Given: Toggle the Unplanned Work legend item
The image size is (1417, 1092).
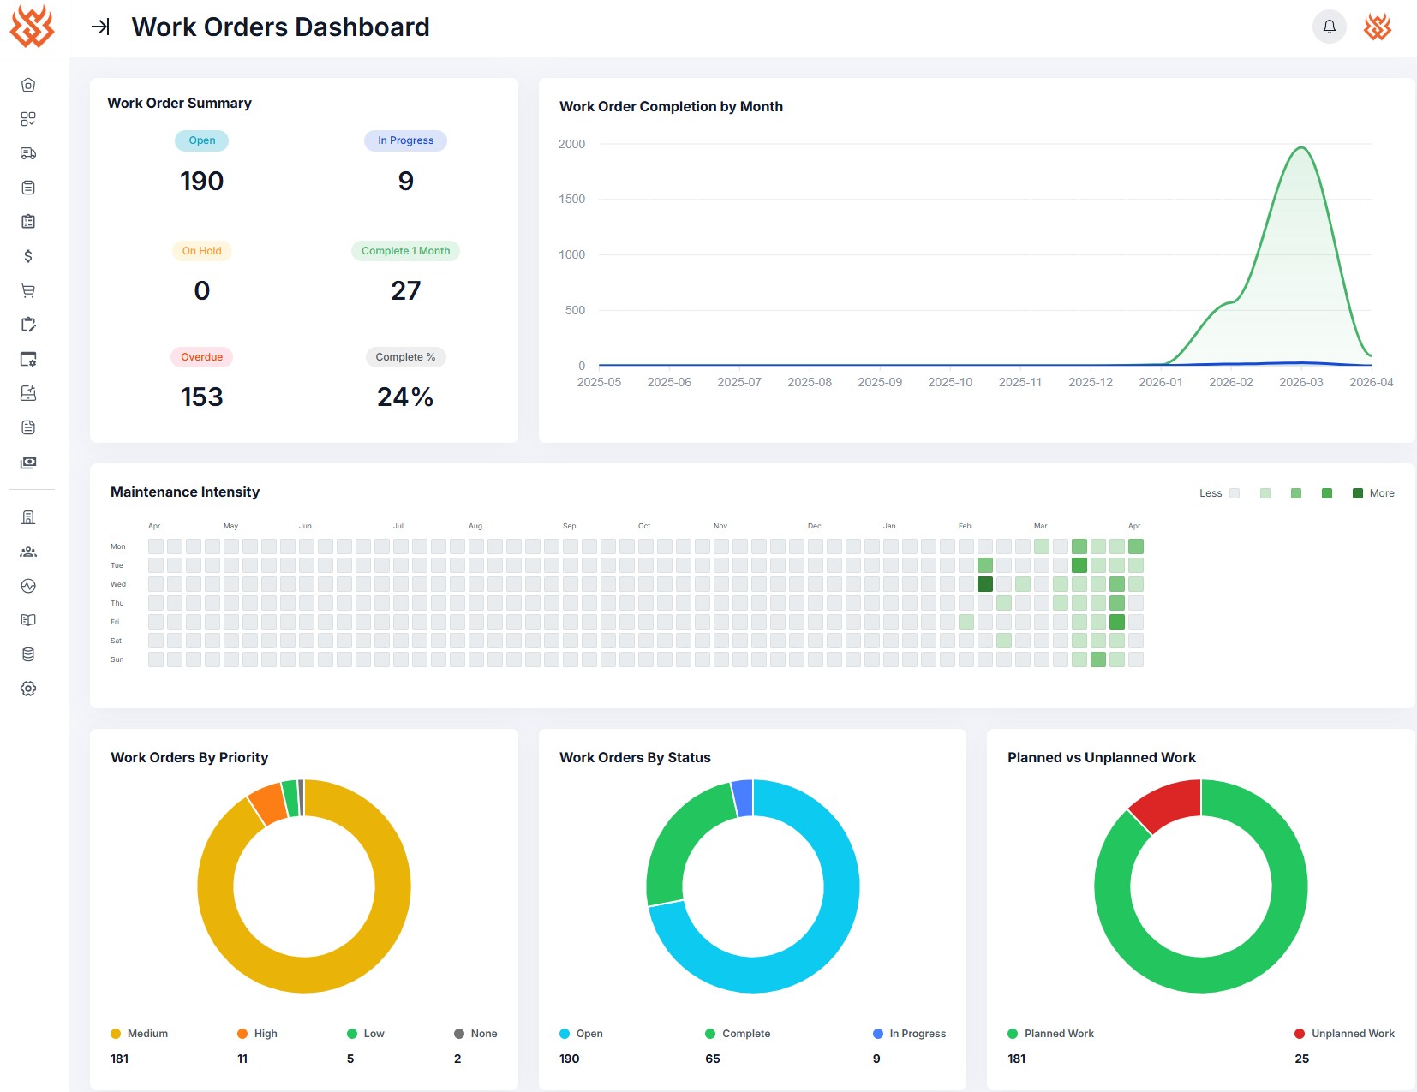Looking at the screenshot, I should [x=1344, y=1034].
